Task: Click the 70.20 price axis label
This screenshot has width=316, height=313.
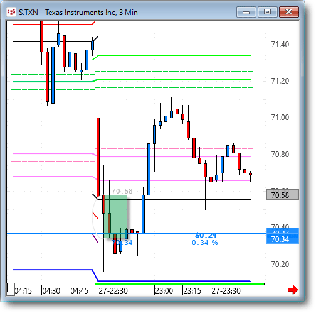Action: (280, 265)
